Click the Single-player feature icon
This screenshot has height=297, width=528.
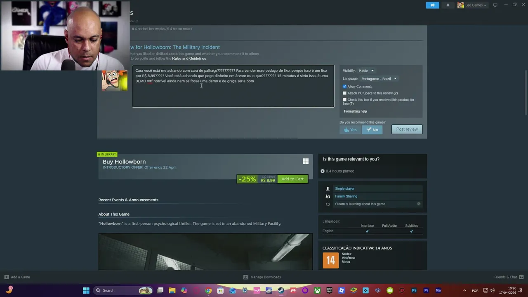(328, 189)
